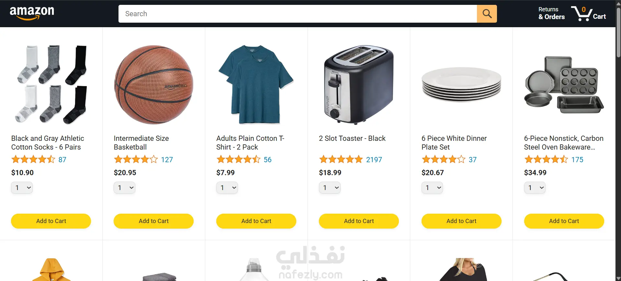Open quantity dropdown for Cotton T-Shirt
Screen dimensions: 621x281
227,187
